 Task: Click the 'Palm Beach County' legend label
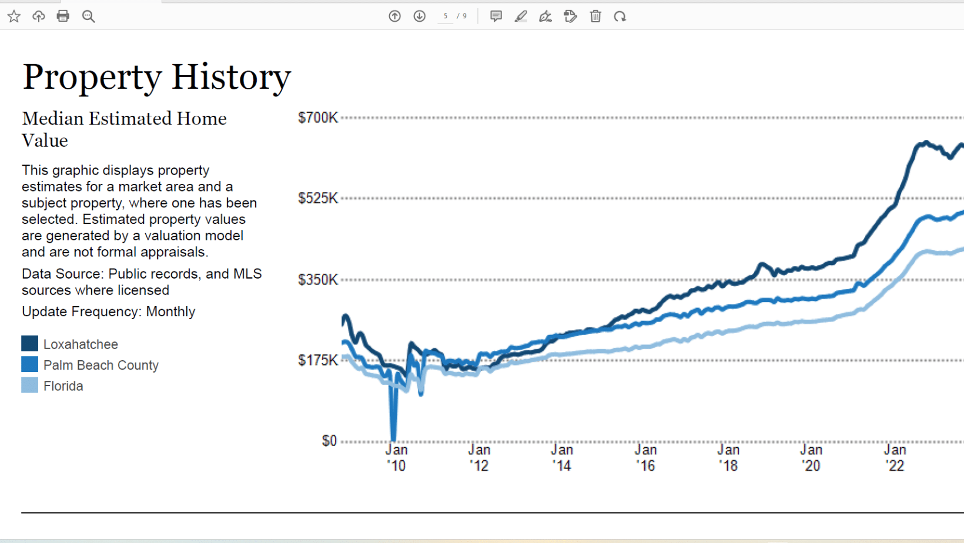(101, 365)
